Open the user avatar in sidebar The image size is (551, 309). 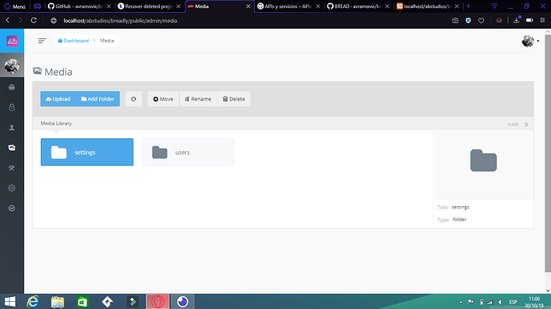click(12, 65)
